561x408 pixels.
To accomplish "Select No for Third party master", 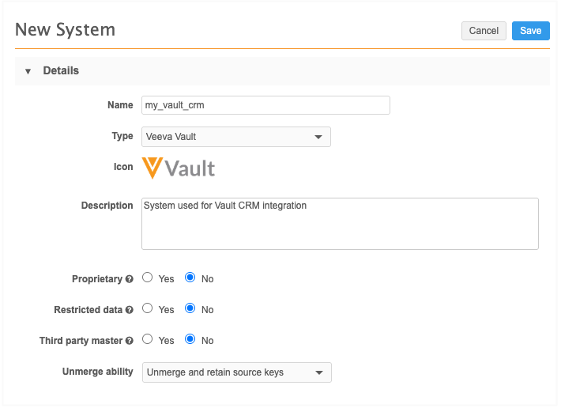I will click(190, 339).
